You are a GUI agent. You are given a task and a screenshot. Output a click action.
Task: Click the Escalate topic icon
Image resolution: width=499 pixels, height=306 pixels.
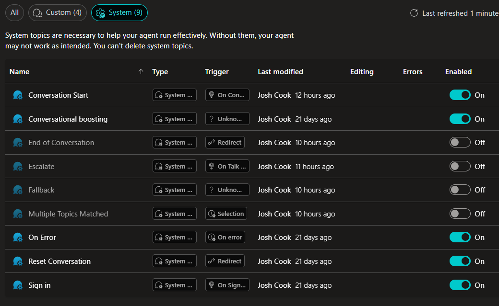coord(18,166)
